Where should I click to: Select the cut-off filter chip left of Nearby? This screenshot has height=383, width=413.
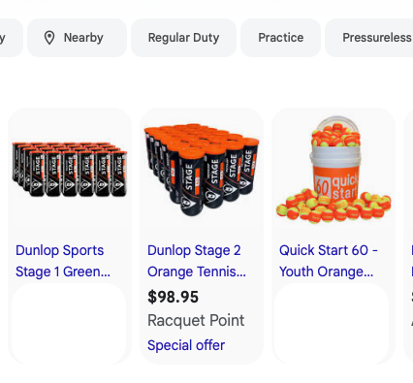tap(10, 38)
